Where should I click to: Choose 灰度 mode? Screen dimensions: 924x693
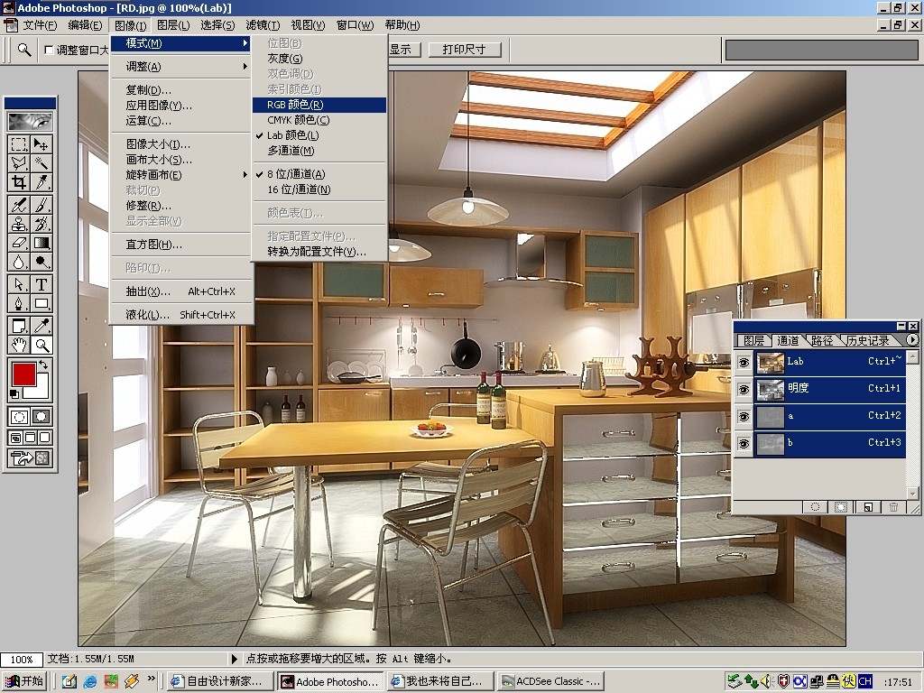pyautogui.click(x=319, y=59)
